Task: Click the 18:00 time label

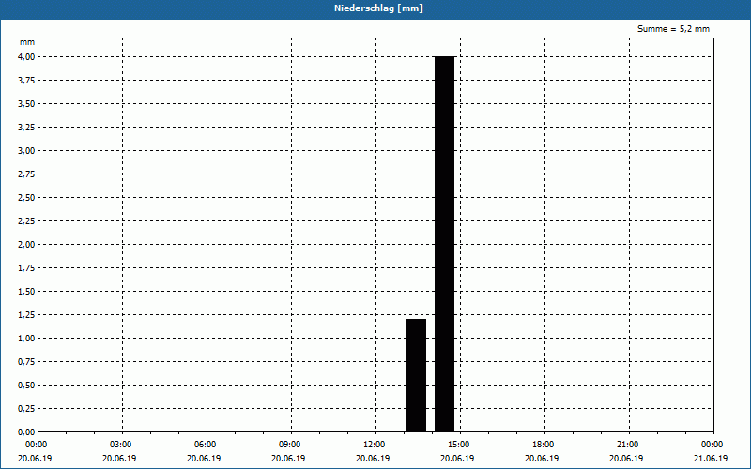Action: [544, 445]
